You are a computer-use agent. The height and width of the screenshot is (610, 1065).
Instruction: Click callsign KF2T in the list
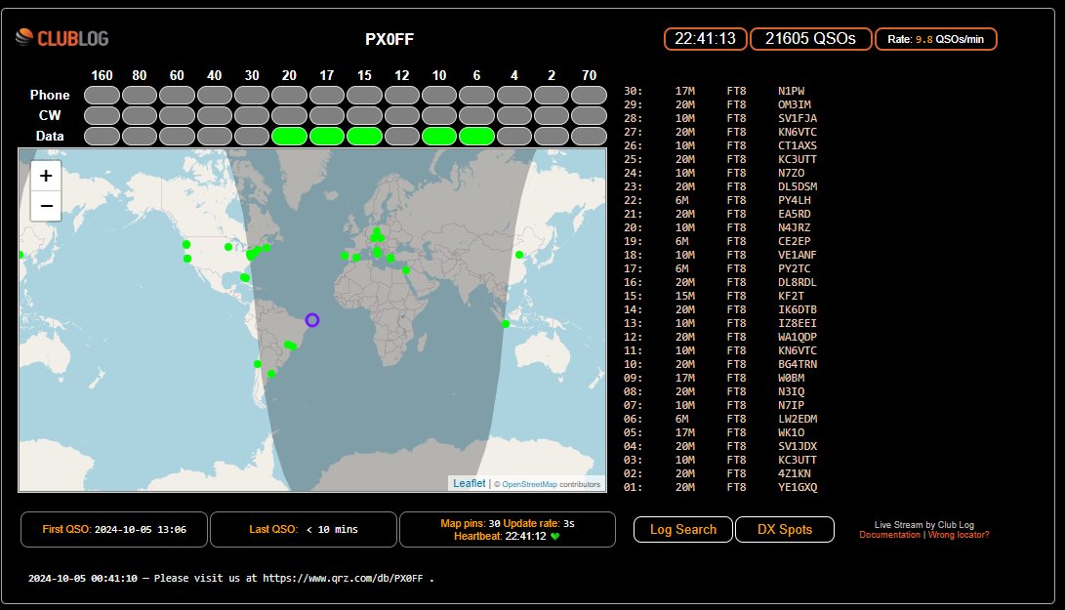[792, 296]
